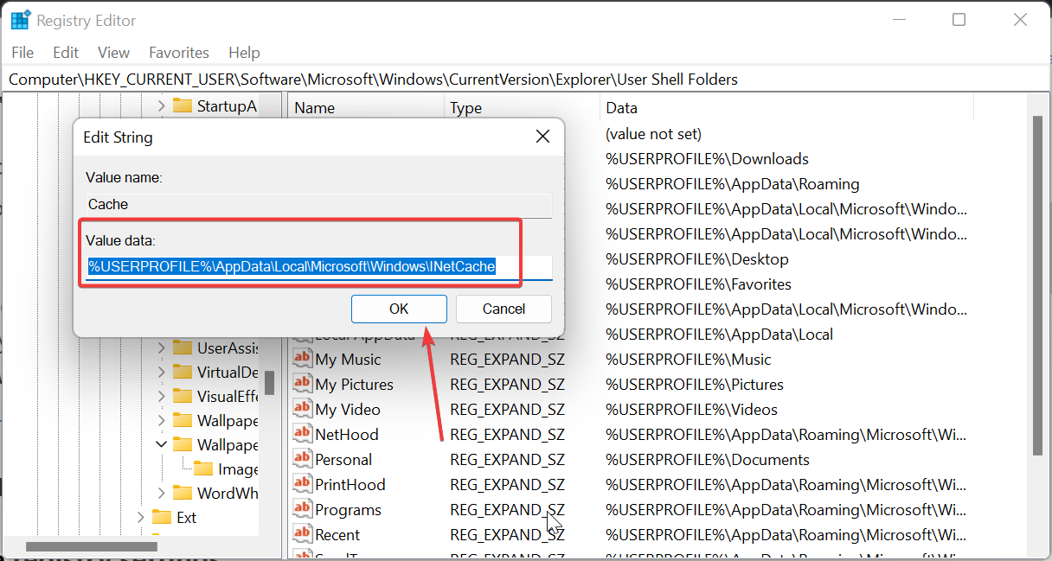Click the Programs string value icon
Screen dimensions: 1052x561
302,509
